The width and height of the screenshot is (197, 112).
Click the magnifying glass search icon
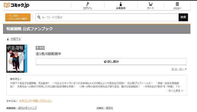pyautogui.click(x=39, y=17)
